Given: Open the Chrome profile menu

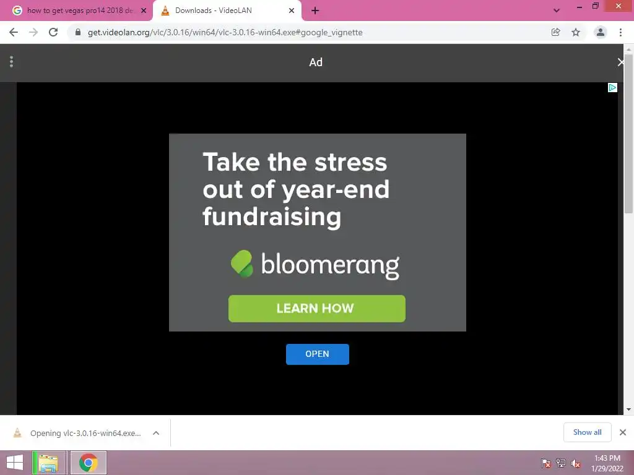Looking at the screenshot, I should coord(601,32).
